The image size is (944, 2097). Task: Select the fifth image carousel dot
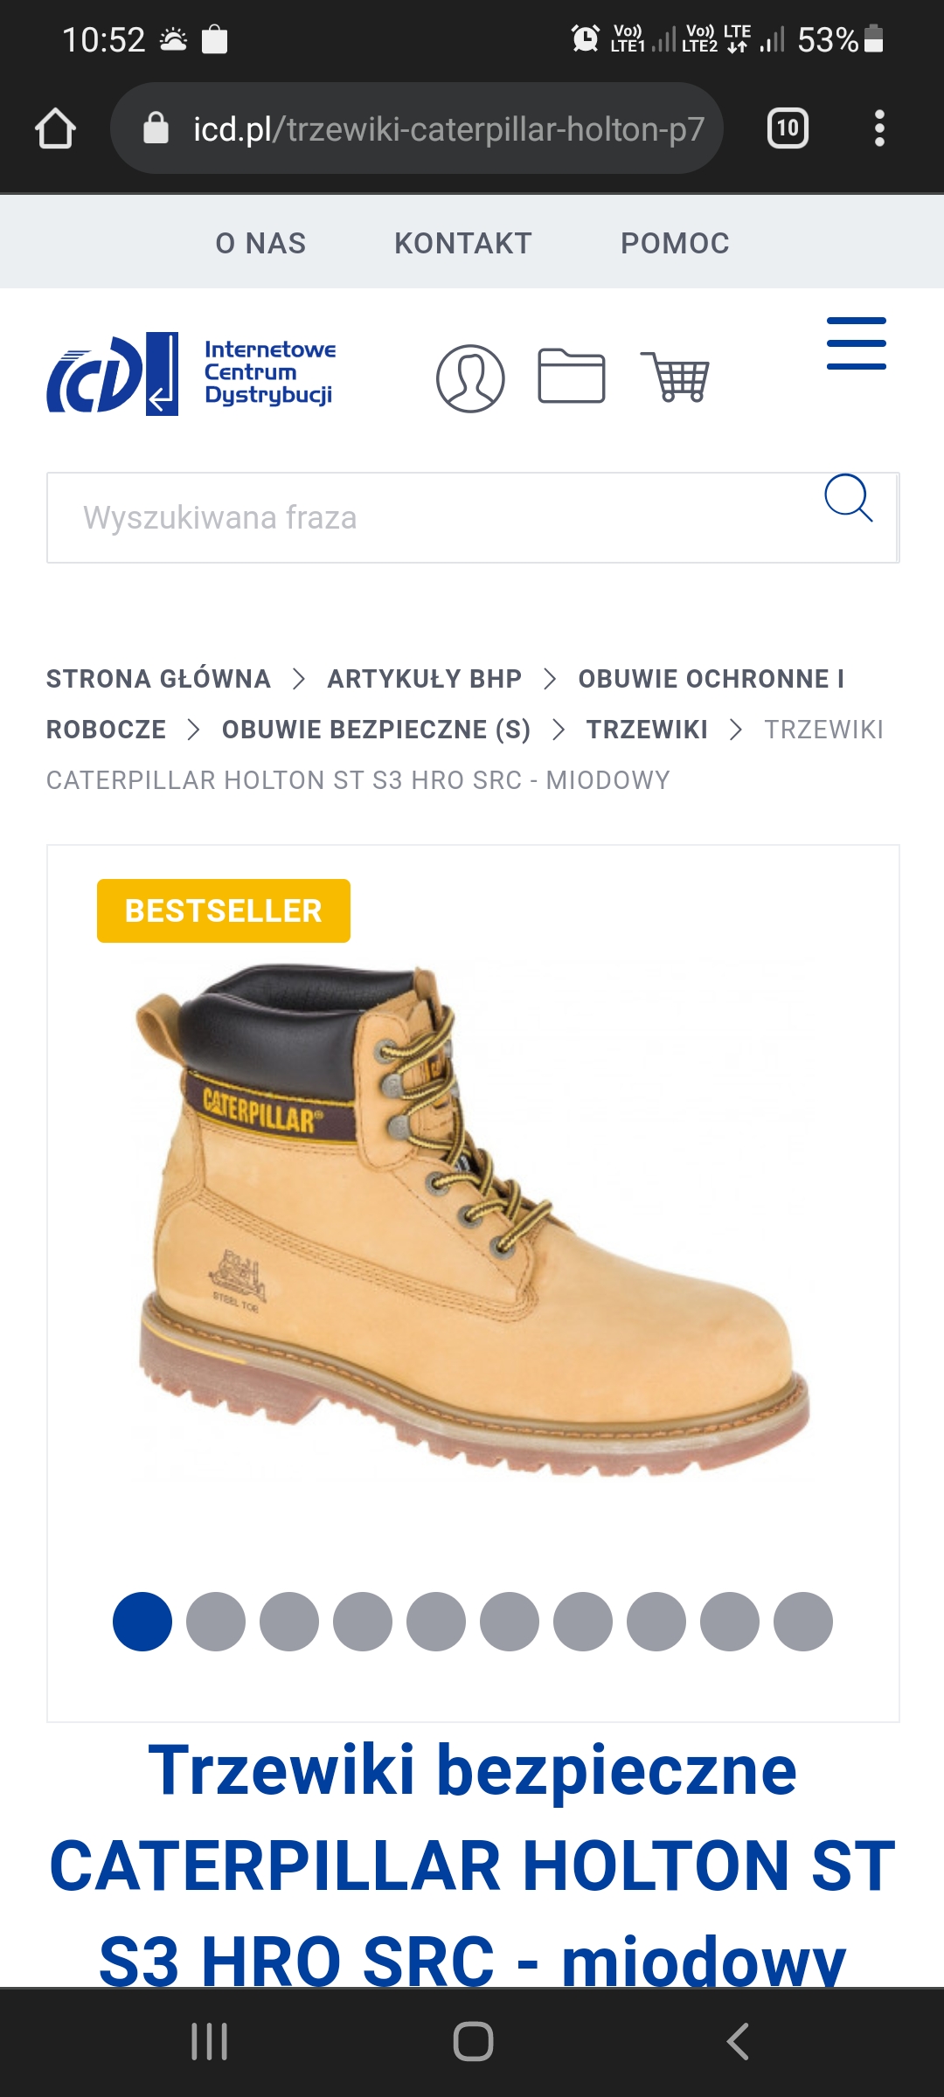coord(436,1622)
